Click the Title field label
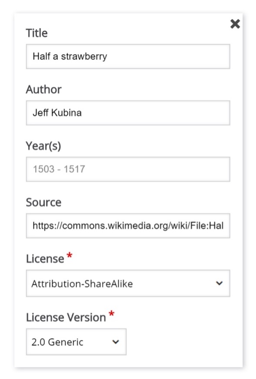Viewport: 256px width, 379px height. (37, 33)
